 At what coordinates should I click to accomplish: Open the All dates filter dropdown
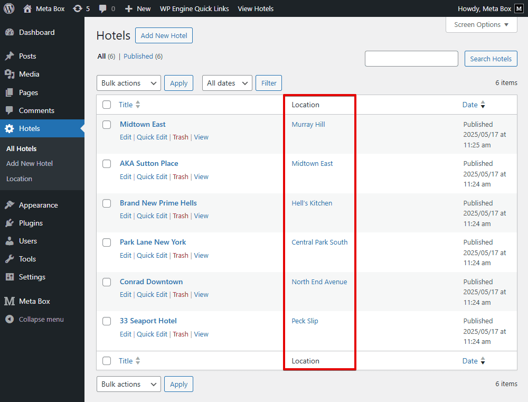[227, 83]
